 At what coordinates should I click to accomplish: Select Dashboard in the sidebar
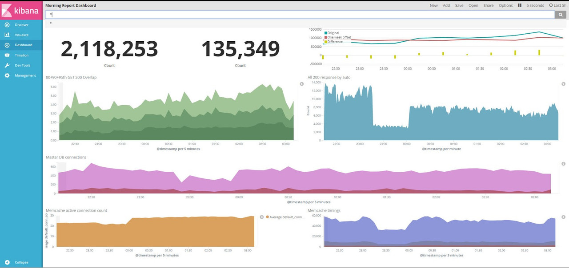[x=21, y=45]
